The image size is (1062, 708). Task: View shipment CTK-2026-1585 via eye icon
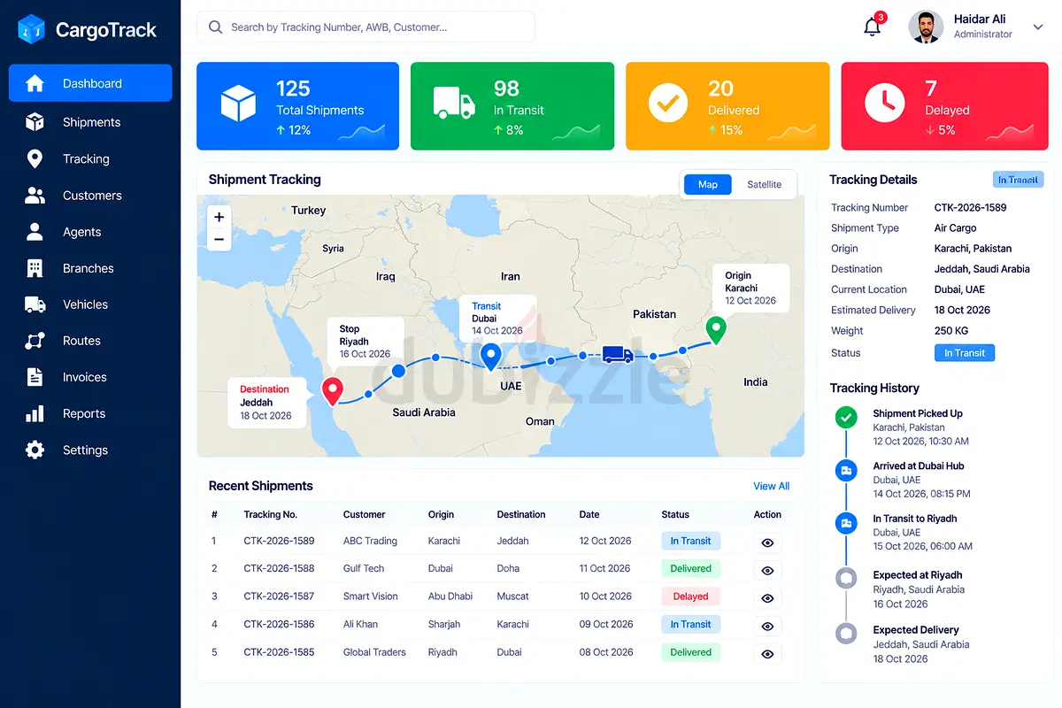767,654
